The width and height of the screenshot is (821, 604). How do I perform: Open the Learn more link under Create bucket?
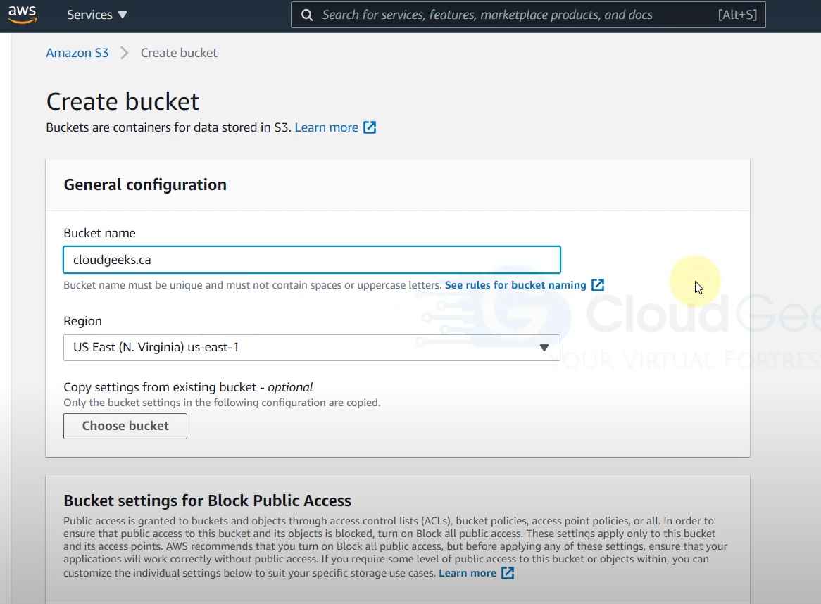tap(326, 127)
